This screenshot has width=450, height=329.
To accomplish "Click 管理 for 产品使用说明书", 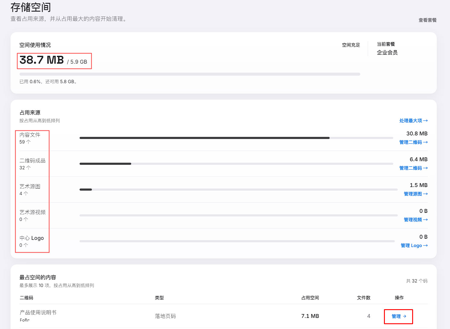I will coord(399,316).
